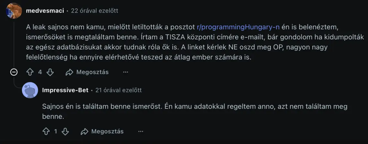Visit Impressive-Bet's username link

pos(65,90)
